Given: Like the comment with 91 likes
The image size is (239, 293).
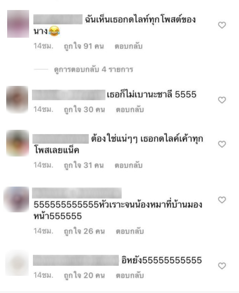Looking at the screenshot, I should (x=222, y=25).
